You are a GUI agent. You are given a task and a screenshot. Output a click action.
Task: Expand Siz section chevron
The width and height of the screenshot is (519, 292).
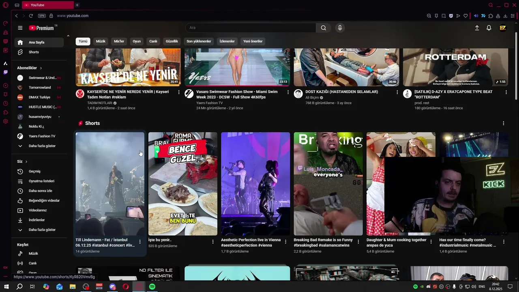[26, 161]
